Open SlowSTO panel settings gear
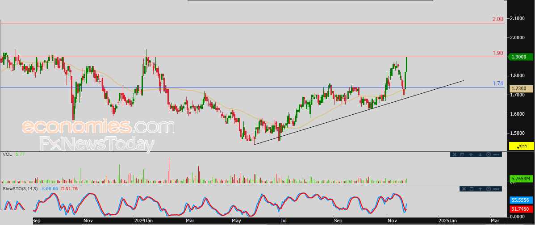535x225 pixels. point(488,188)
